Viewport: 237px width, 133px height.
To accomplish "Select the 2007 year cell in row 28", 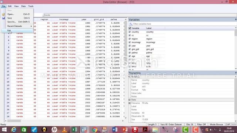I will (x=84, y=116).
